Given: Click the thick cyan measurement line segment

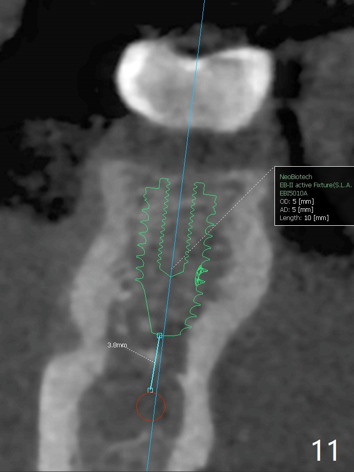Looking at the screenshot, I should 155,363.
